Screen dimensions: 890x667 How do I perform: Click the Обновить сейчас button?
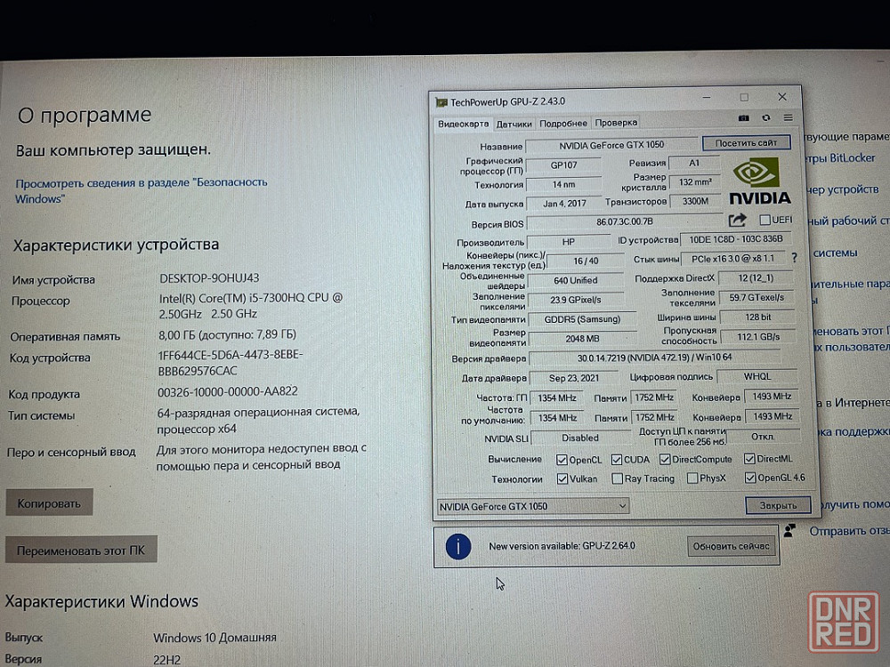coord(731,546)
